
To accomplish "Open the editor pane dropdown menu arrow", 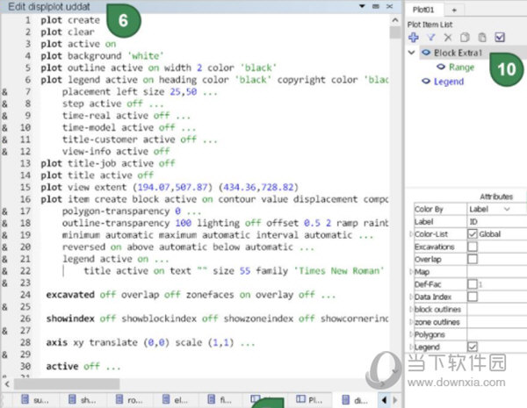I will click(362, 6).
